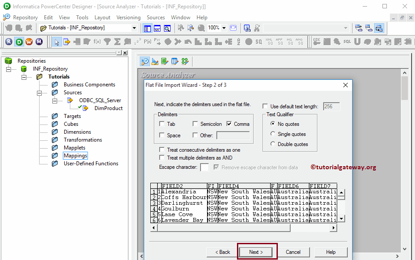The image size is (415, 260).
Task: Click the funnel filter transformation icon
Action: click(x=107, y=42)
